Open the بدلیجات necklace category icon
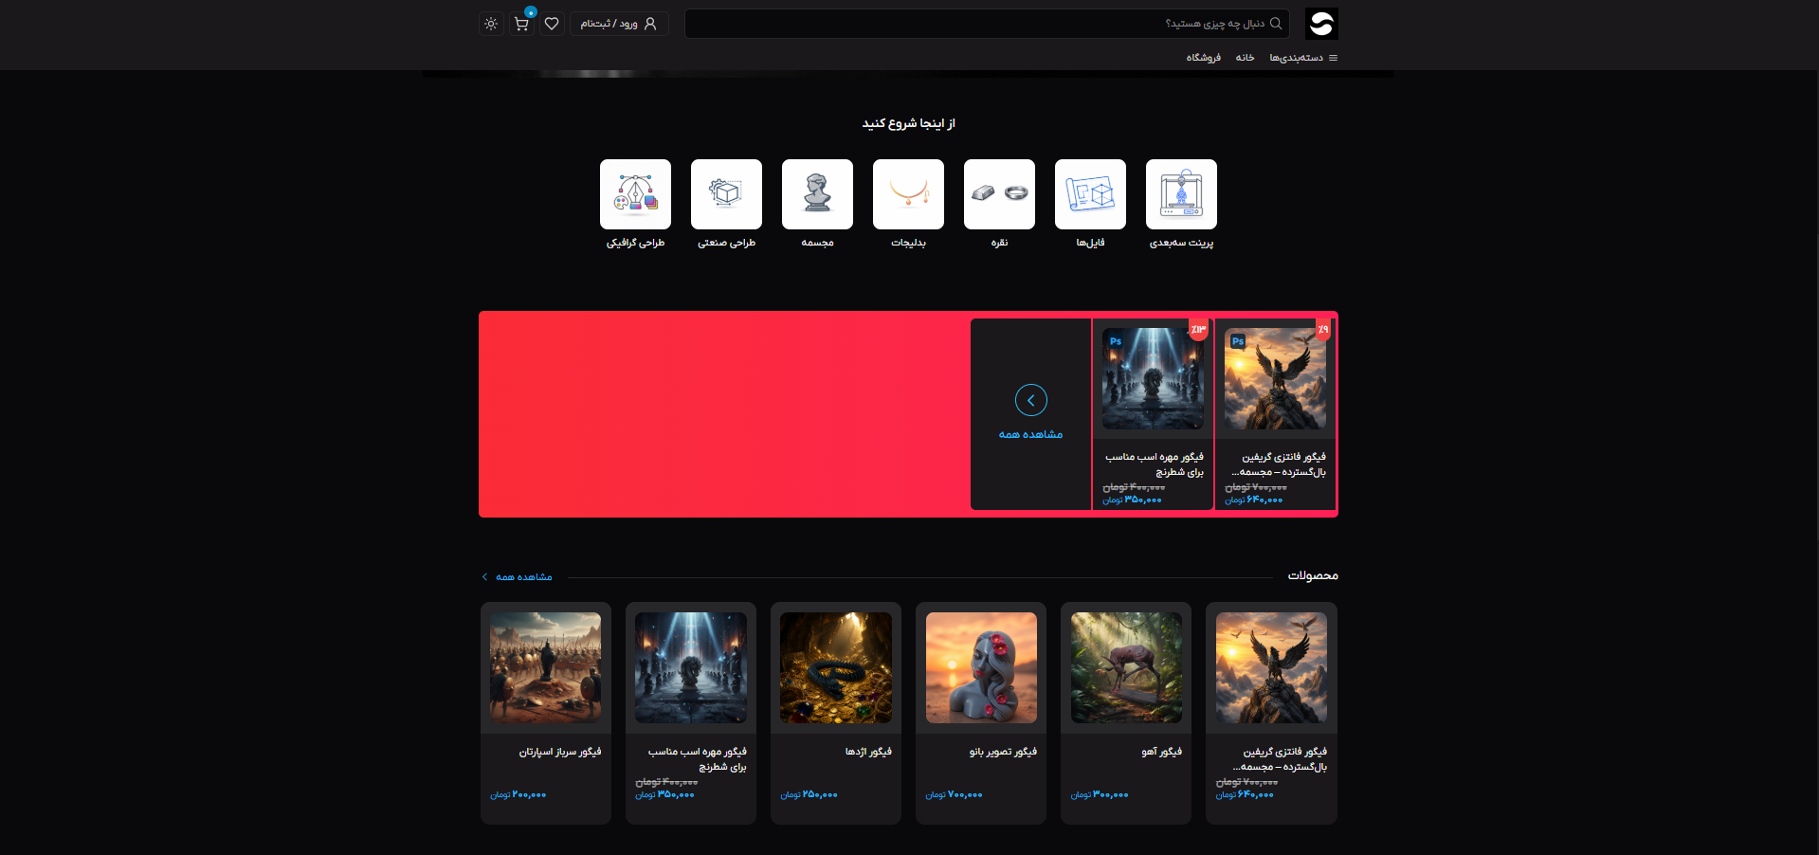1819x855 pixels. pos(908,194)
